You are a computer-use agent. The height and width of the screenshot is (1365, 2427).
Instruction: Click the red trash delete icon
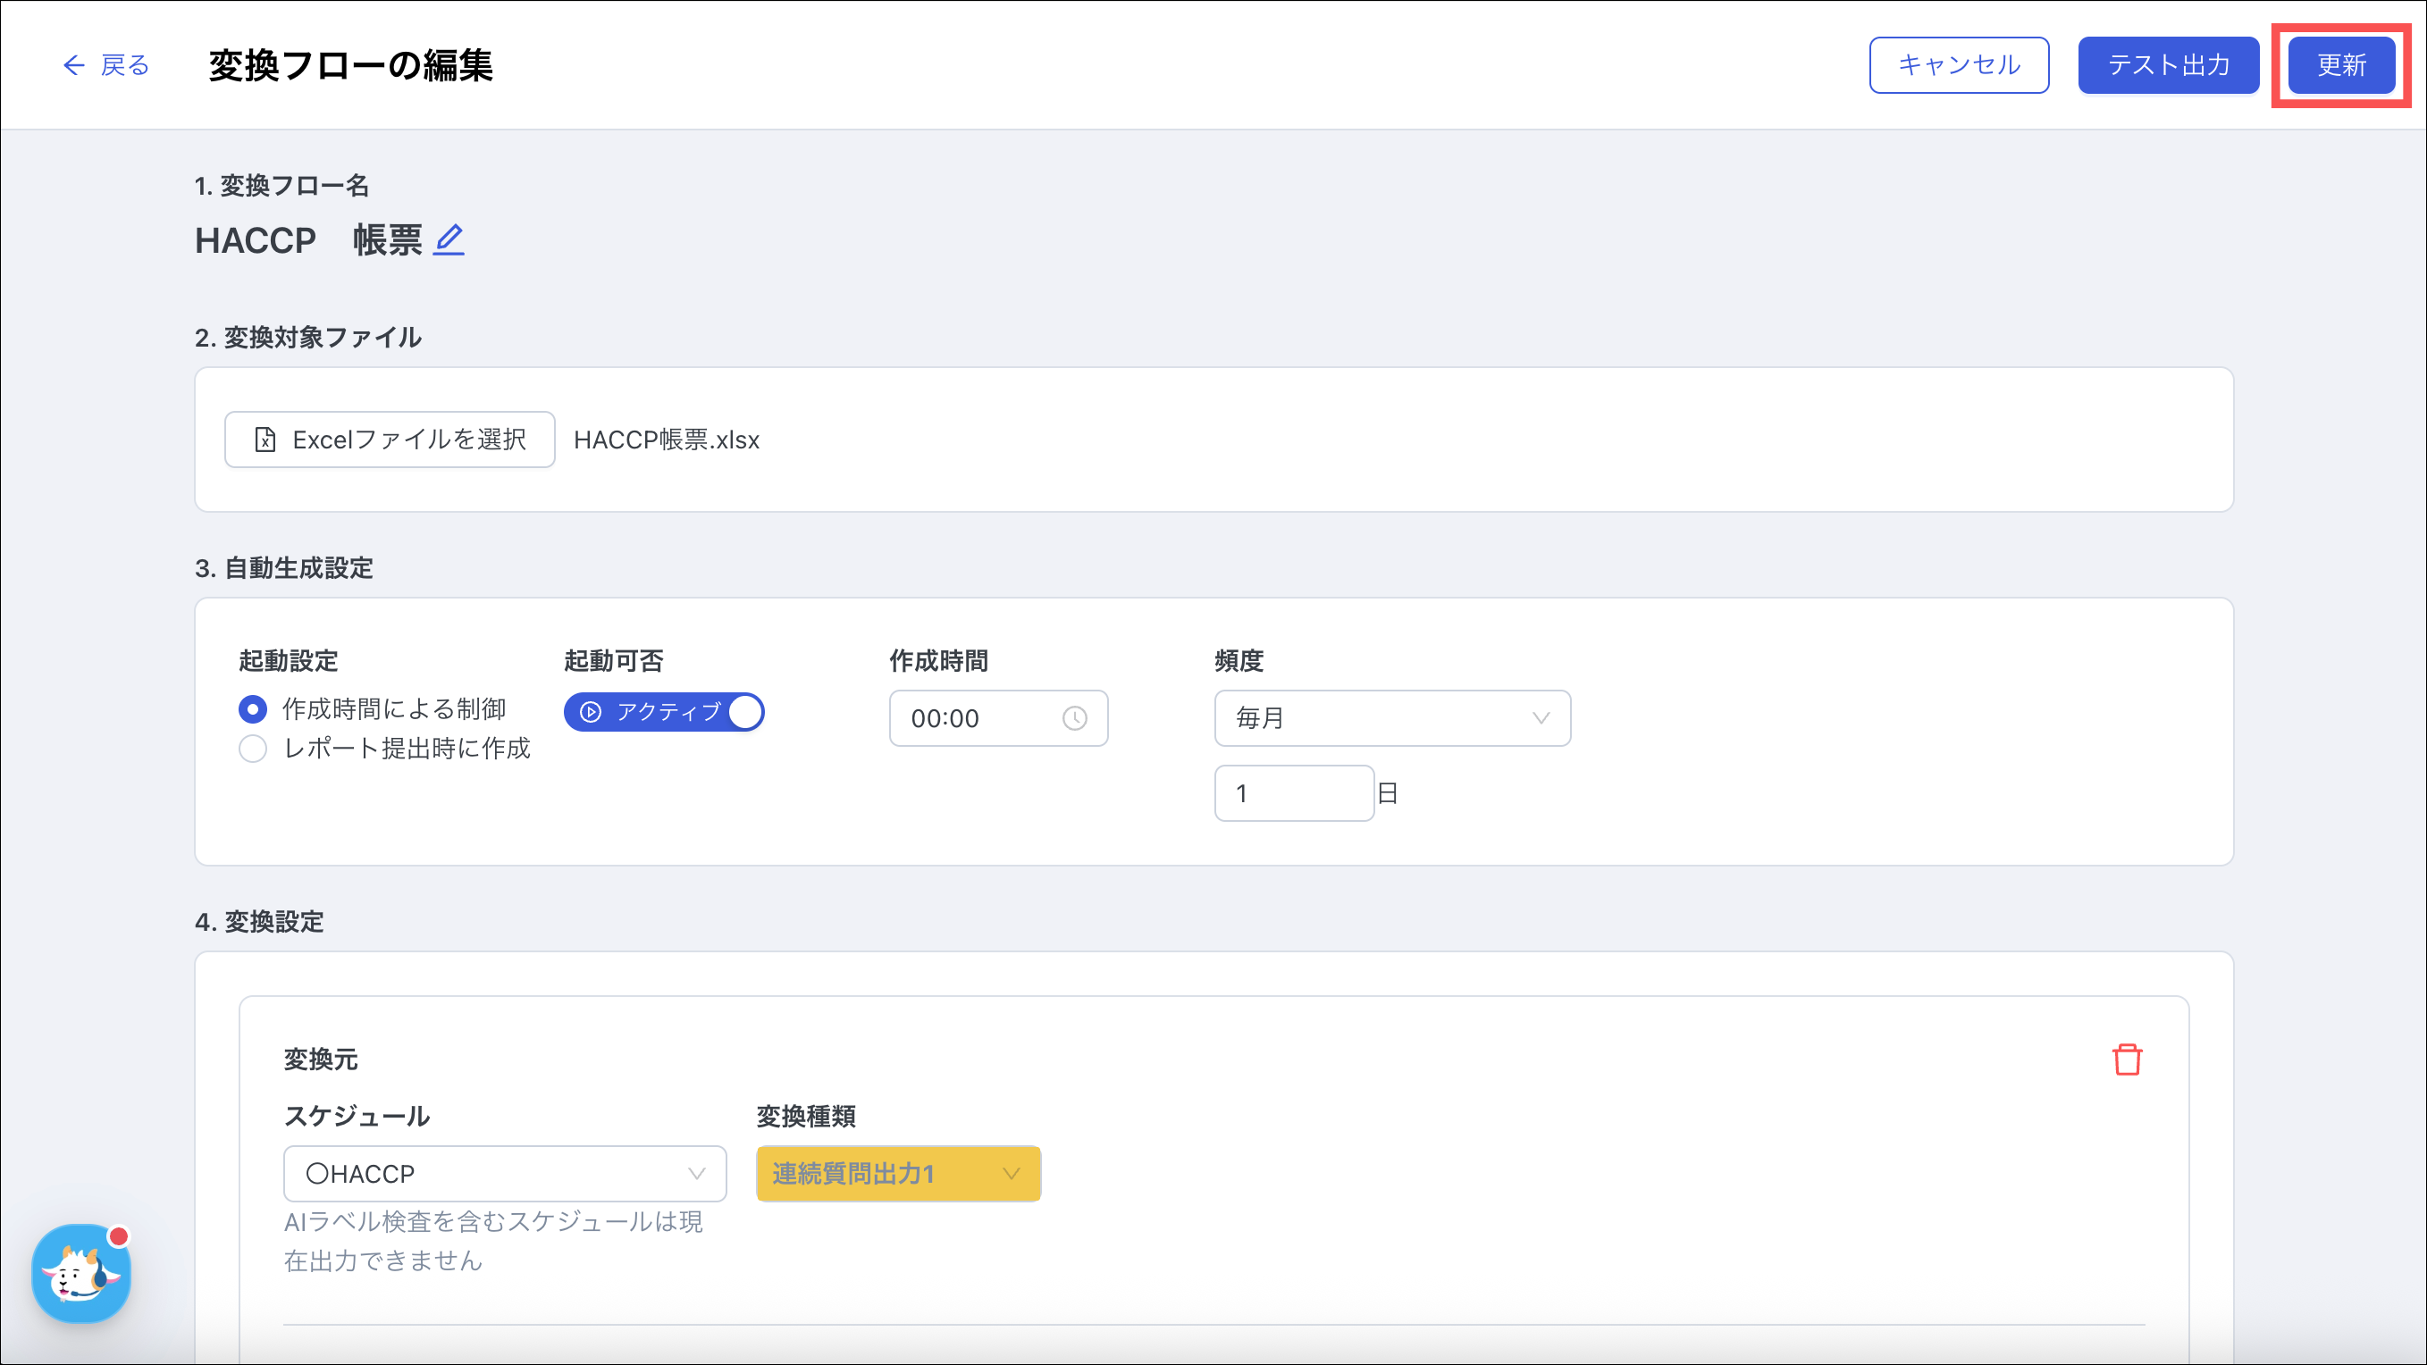[2127, 1059]
